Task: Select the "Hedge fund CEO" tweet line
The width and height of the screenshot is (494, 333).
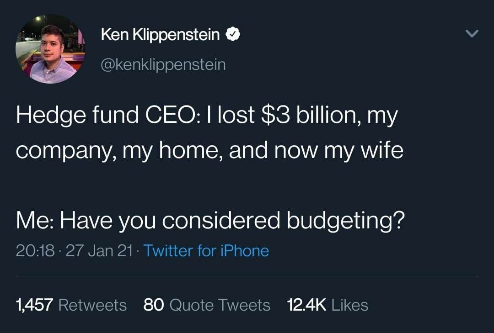Action: click(207, 116)
